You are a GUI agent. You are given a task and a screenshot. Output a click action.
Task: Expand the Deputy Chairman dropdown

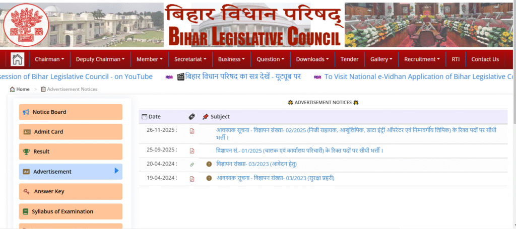pyautogui.click(x=100, y=59)
